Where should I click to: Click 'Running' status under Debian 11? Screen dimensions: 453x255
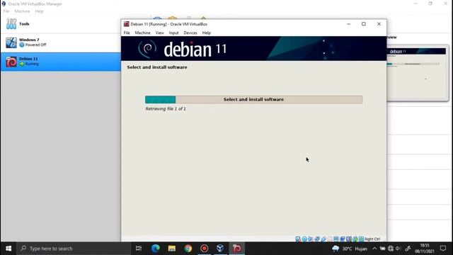(32, 64)
